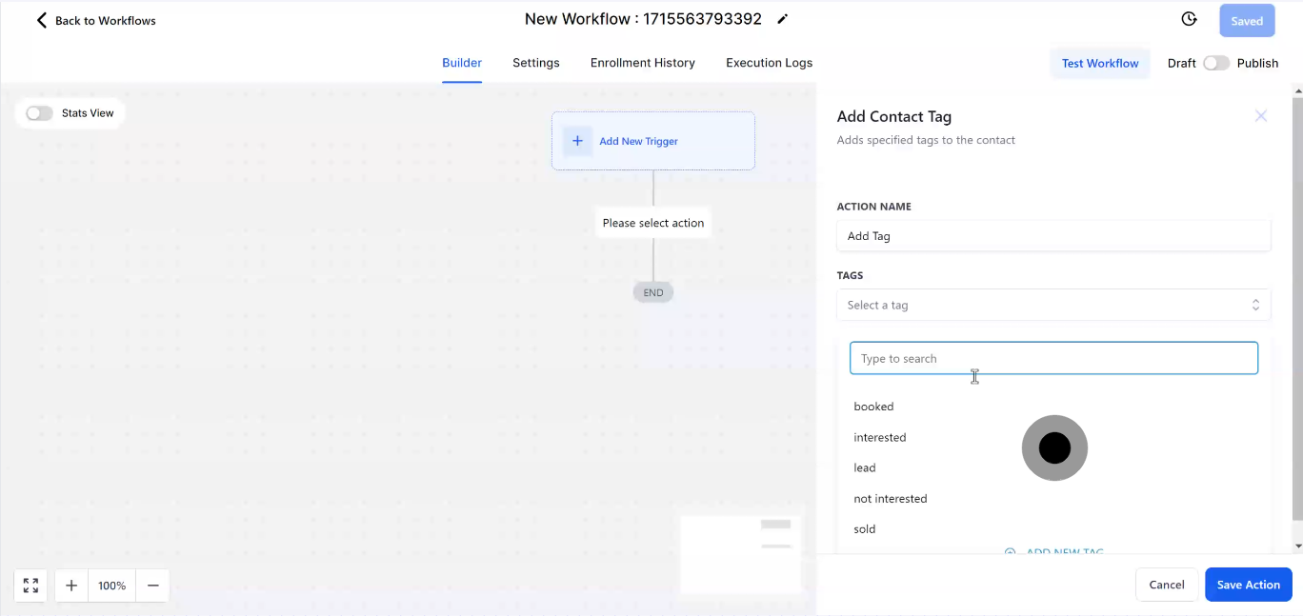The height and width of the screenshot is (616, 1303).
Task: Click the back arrow to Workflows
Action: (41, 20)
